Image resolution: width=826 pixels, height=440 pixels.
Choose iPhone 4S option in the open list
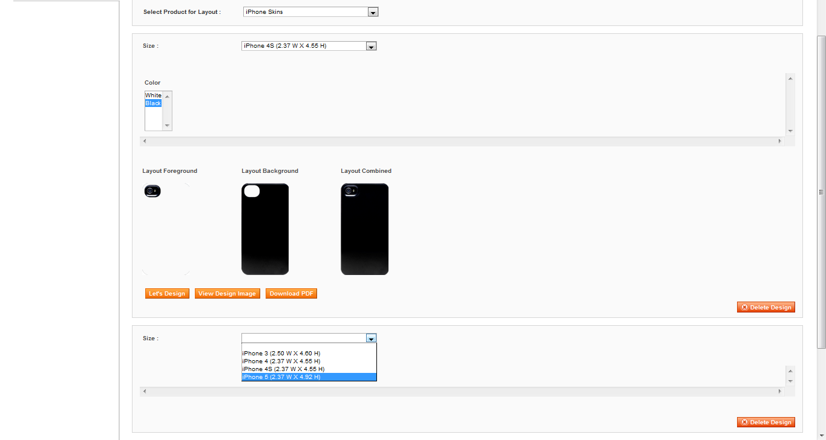(309, 369)
